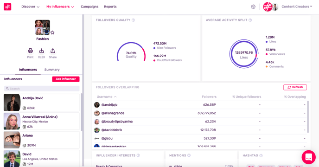Open the settings gear icon
This screenshot has height=167, width=319.
[x=253, y=6]
